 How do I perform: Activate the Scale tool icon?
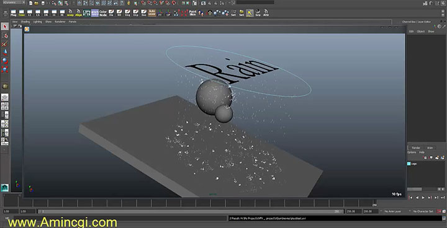click(4, 69)
